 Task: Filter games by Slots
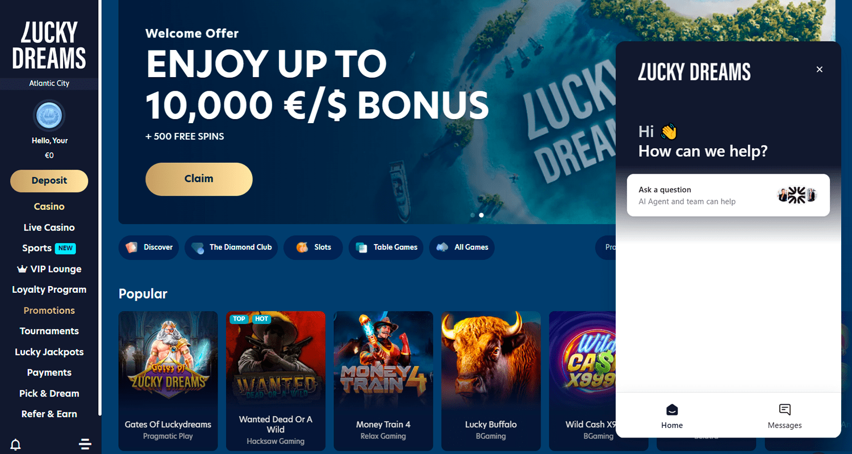coord(313,247)
